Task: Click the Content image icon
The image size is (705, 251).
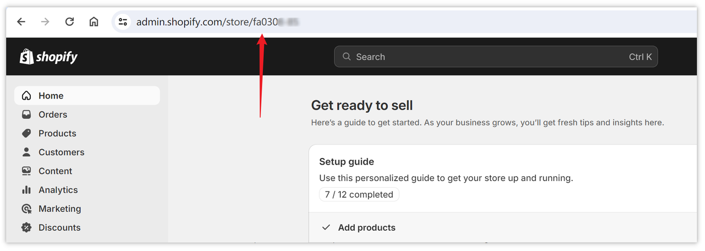Action: click(x=26, y=171)
